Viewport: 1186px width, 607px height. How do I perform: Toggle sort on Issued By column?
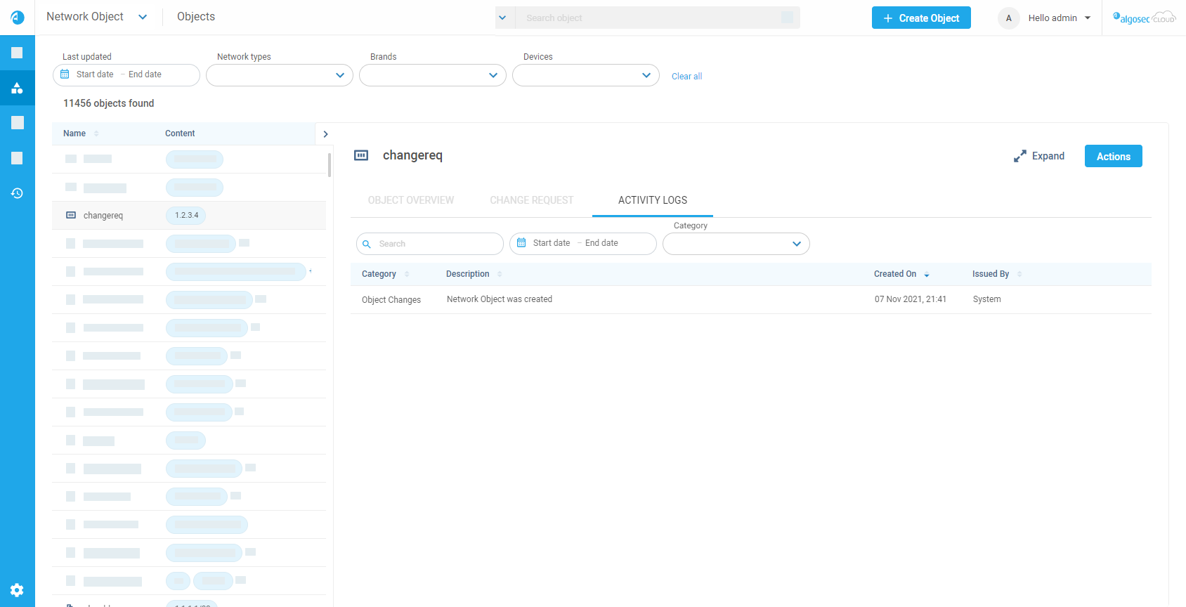(1019, 275)
